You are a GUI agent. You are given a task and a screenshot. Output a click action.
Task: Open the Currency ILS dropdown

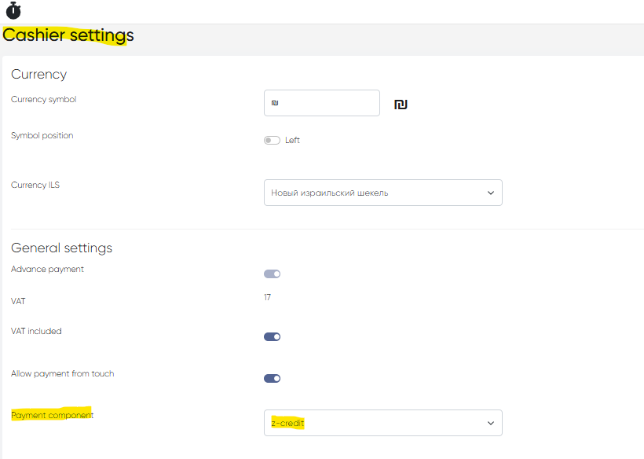382,193
